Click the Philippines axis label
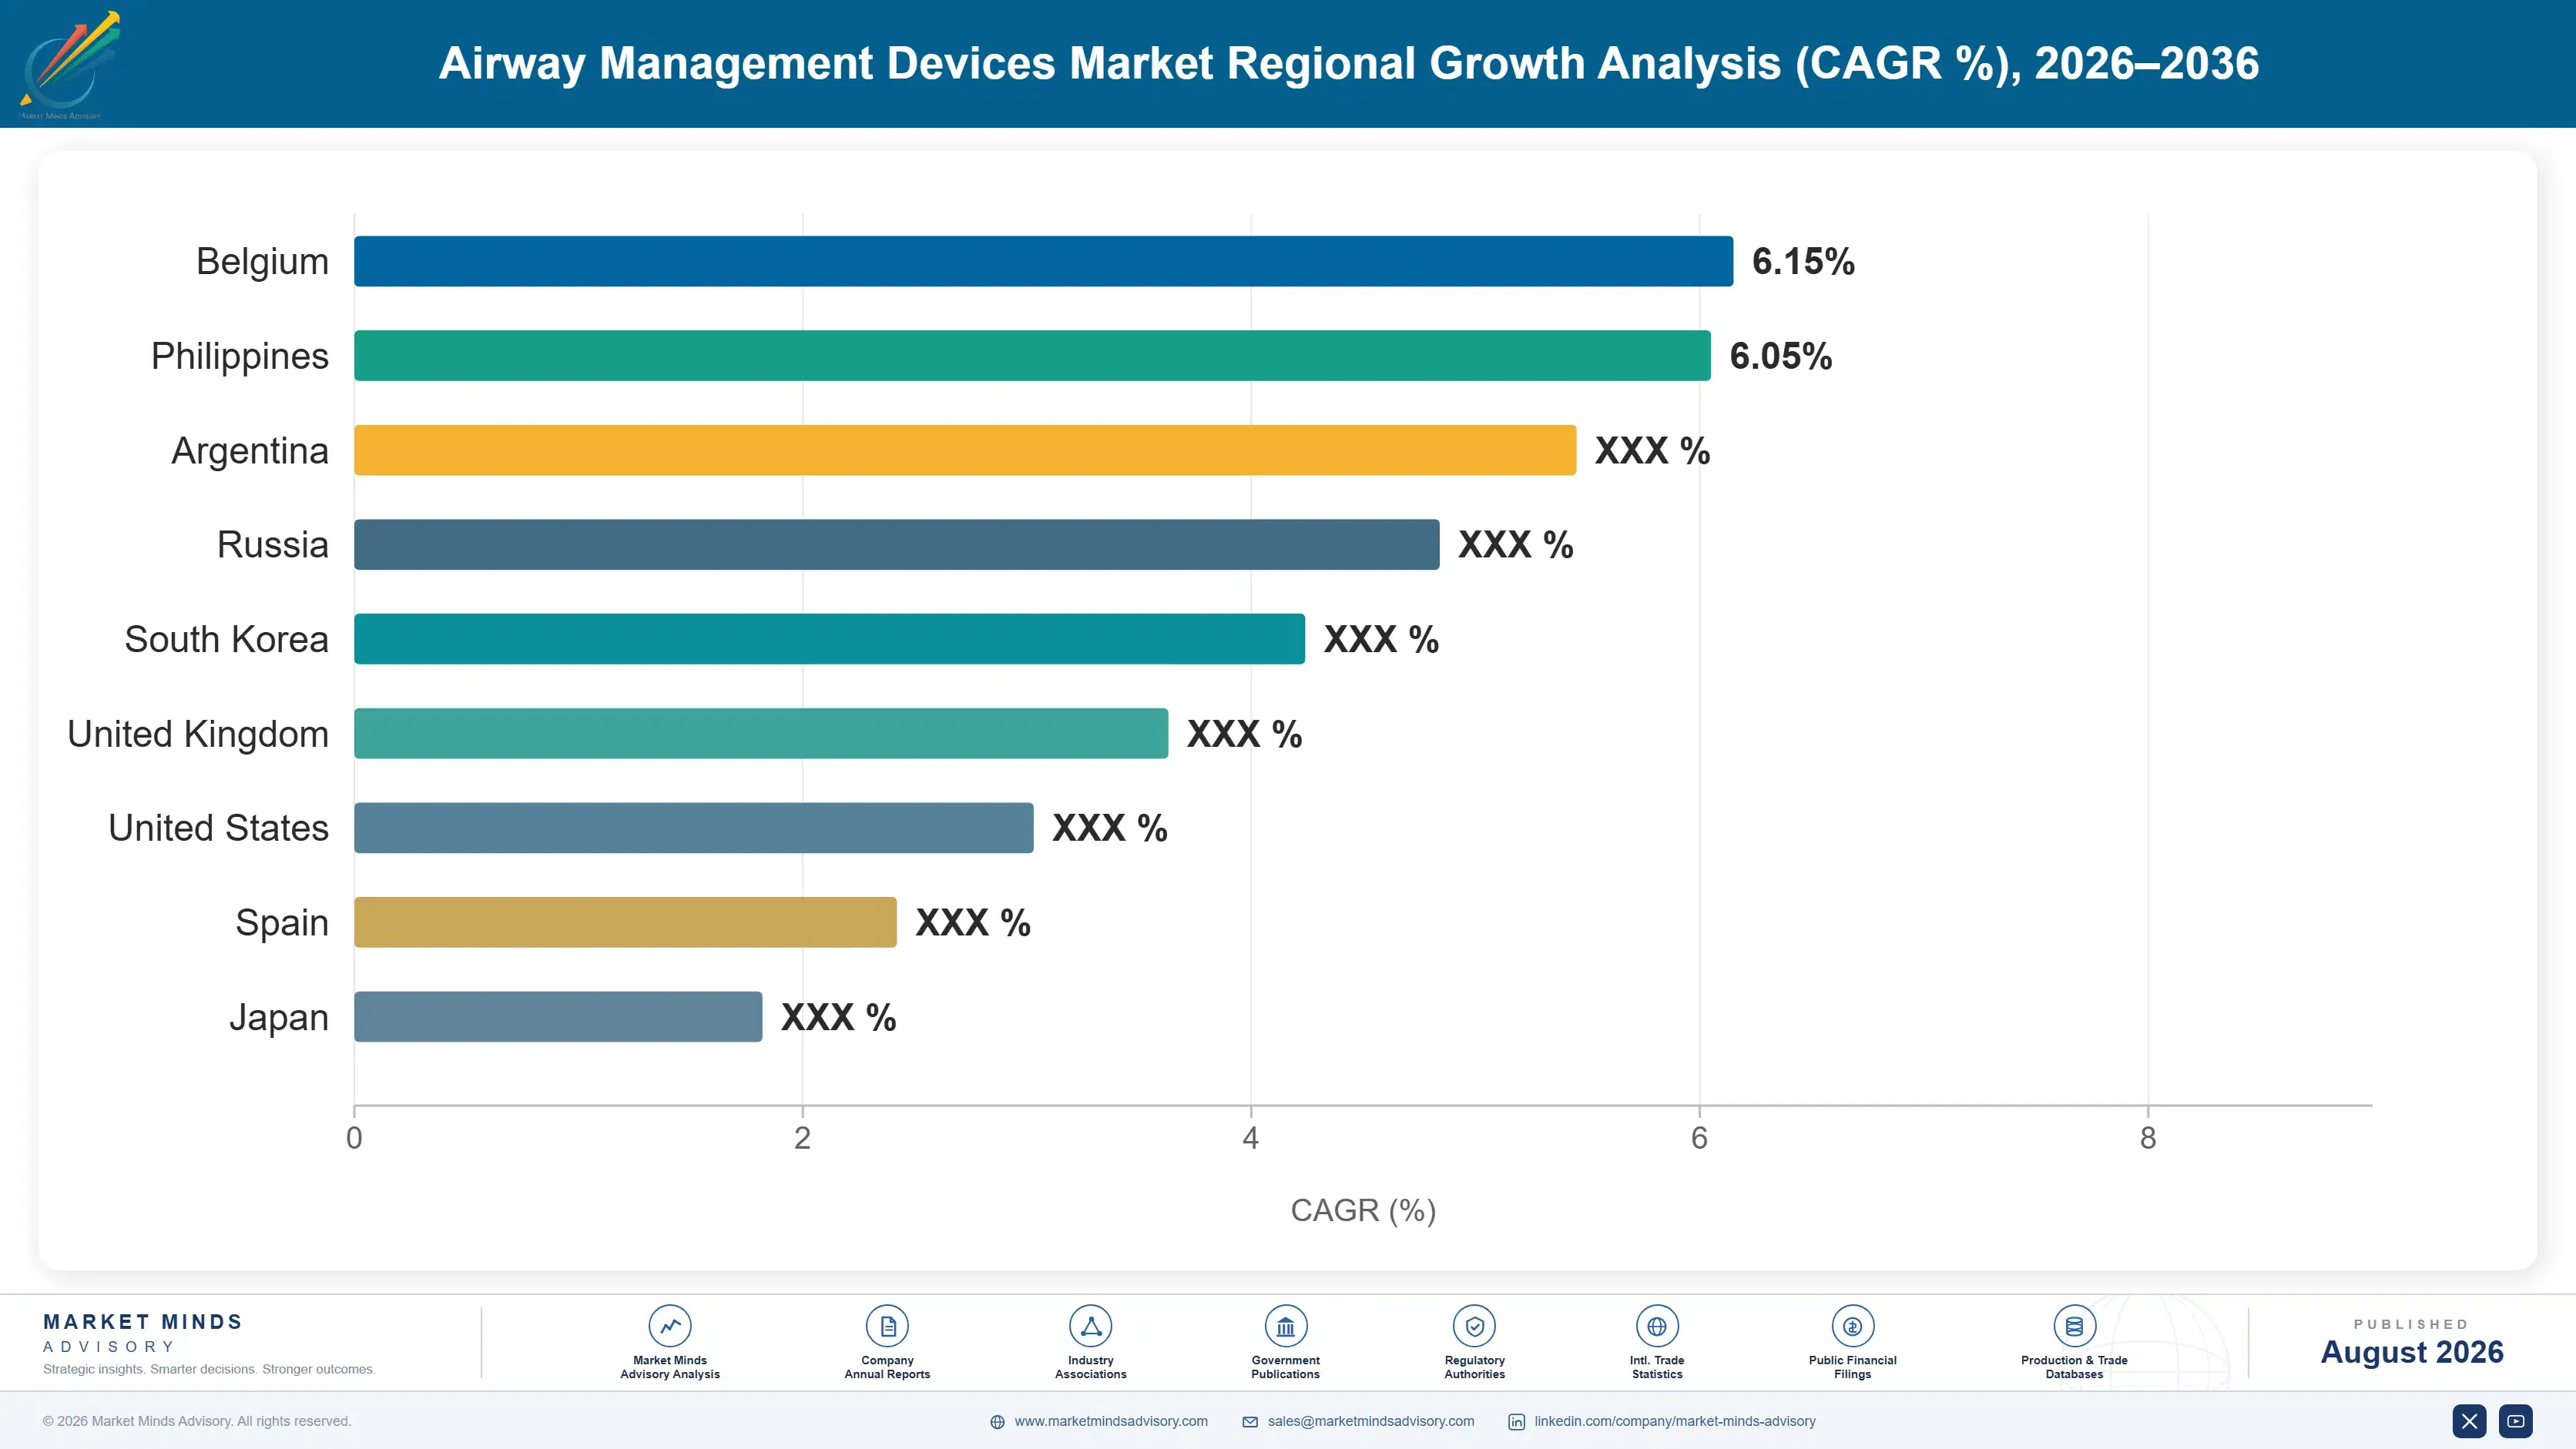The height and width of the screenshot is (1449, 2576). coord(240,356)
